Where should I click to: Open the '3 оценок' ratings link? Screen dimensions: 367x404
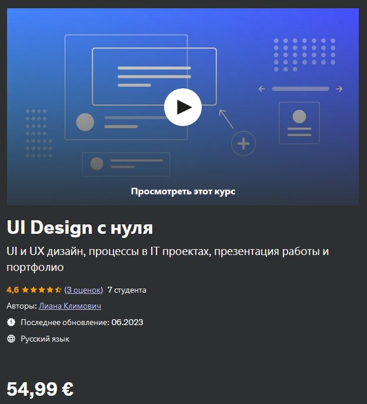84,290
